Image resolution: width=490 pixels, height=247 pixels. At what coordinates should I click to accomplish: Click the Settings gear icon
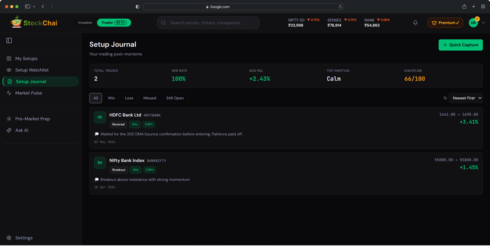click(x=9, y=238)
